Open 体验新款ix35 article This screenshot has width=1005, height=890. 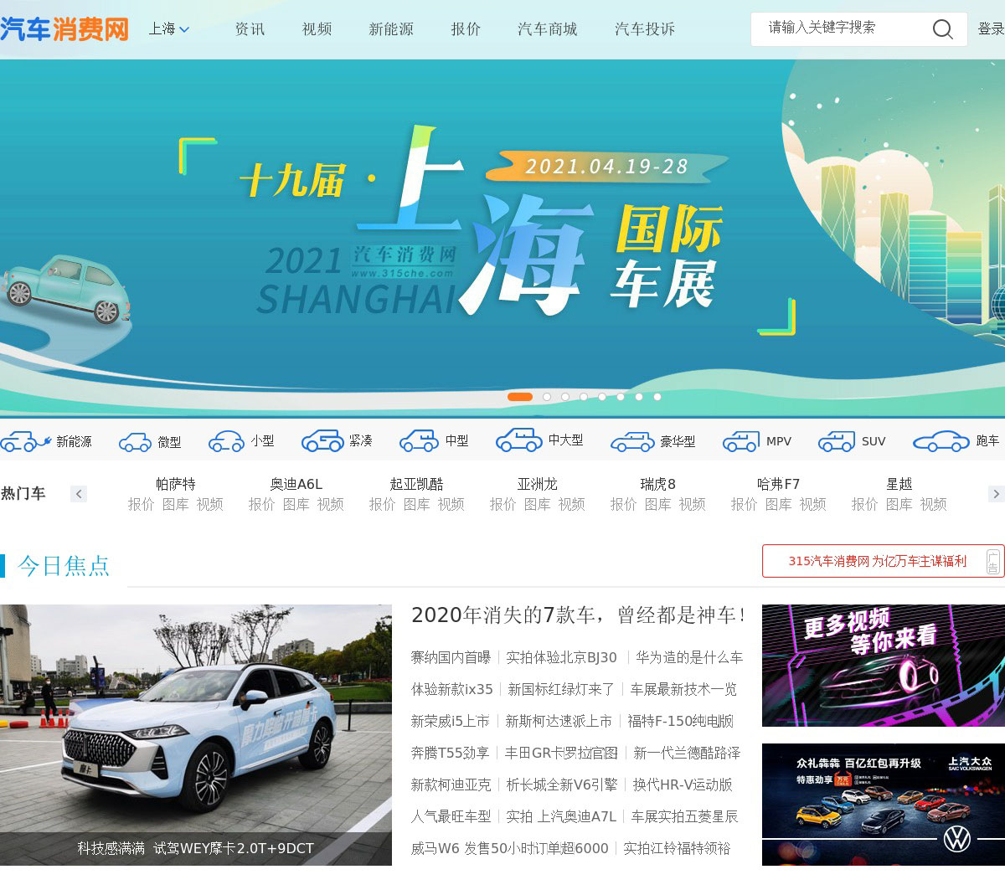coord(452,689)
